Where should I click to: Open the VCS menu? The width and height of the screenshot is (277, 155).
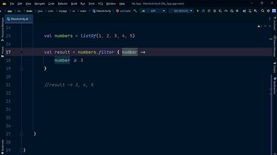click(100, 4)
